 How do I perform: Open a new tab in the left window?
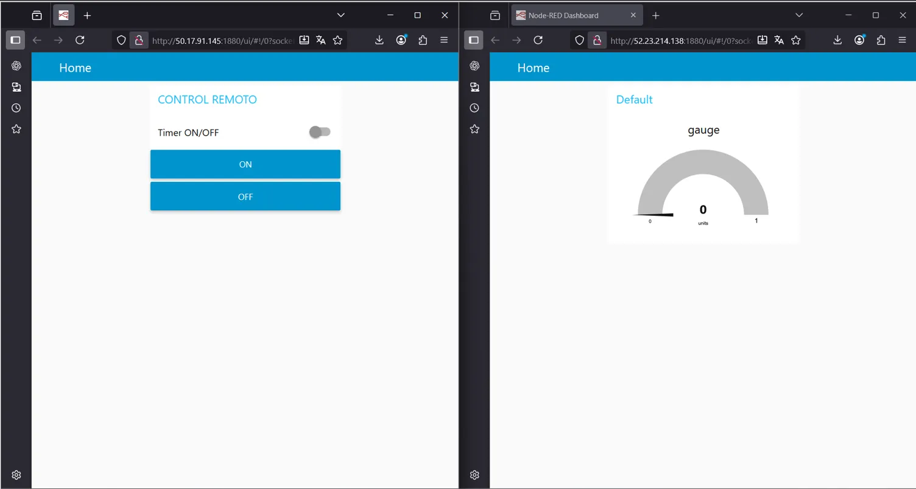pyautogui.click(x=87, y=15)
